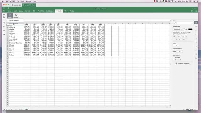The image size is (201, 113).
Task: Click the Redo arrow icon
Action: 17,8
